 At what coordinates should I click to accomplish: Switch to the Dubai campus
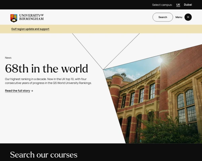click(188, 5)
